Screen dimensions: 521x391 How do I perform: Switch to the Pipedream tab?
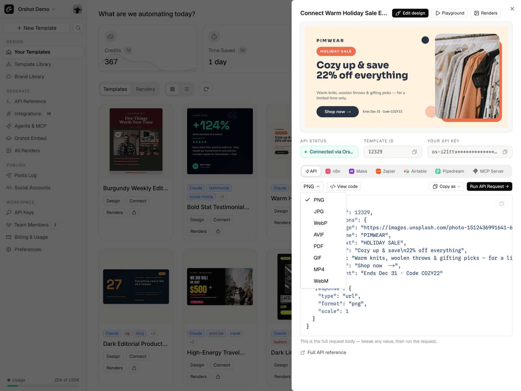click(x=450, y=171)
